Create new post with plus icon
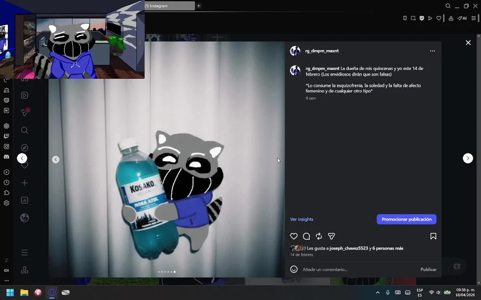 [25, 183]
